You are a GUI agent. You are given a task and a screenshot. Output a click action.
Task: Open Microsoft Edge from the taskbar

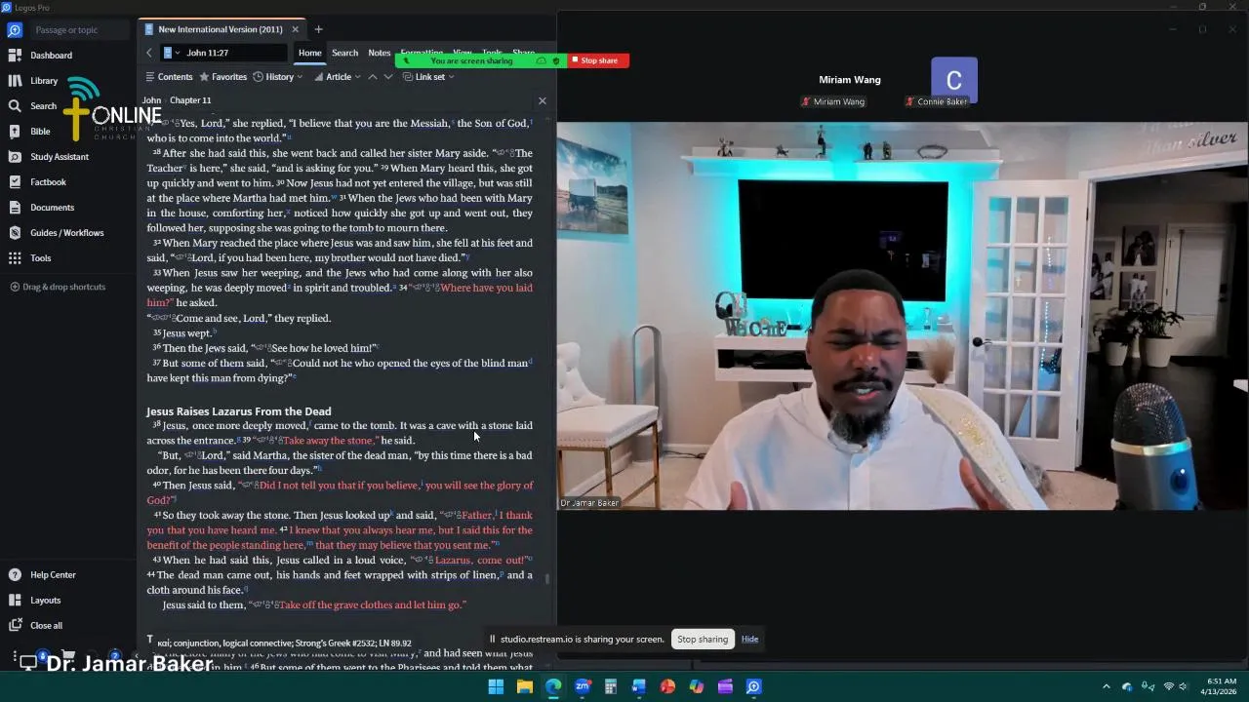(553, 686)
